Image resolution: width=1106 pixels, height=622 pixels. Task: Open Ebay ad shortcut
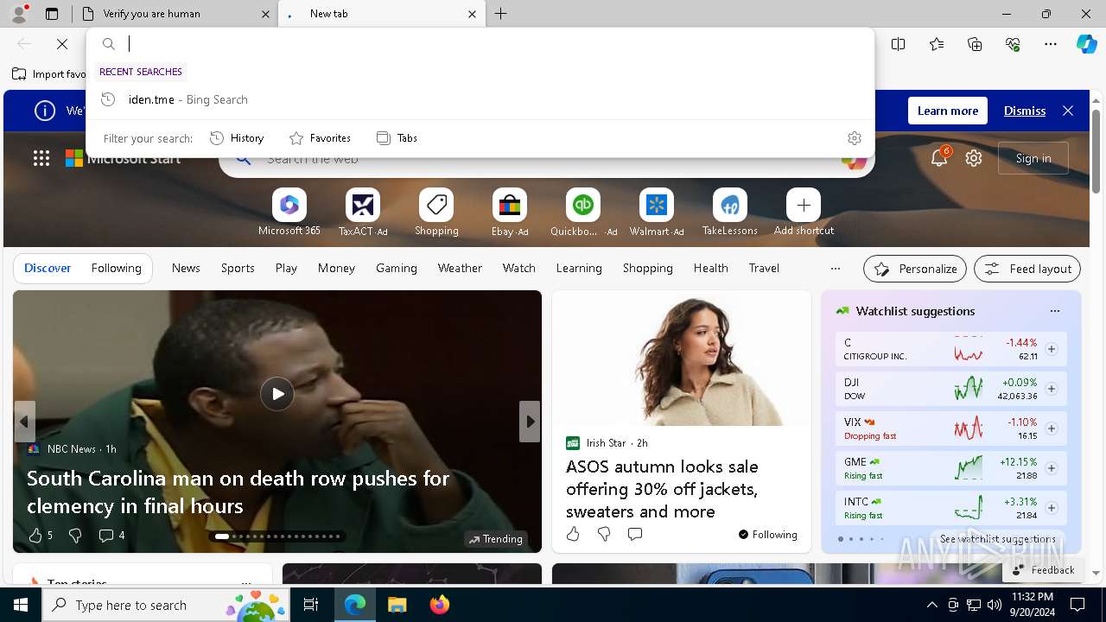coord(510,213)
